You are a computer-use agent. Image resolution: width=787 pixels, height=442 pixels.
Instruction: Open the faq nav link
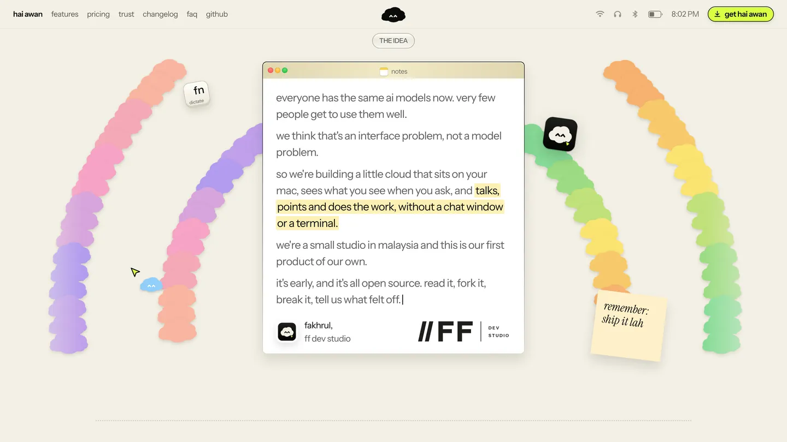[192, 14]
